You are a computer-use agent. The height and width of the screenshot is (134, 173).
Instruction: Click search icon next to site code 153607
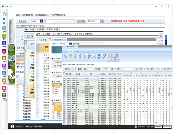click(79, 69)
